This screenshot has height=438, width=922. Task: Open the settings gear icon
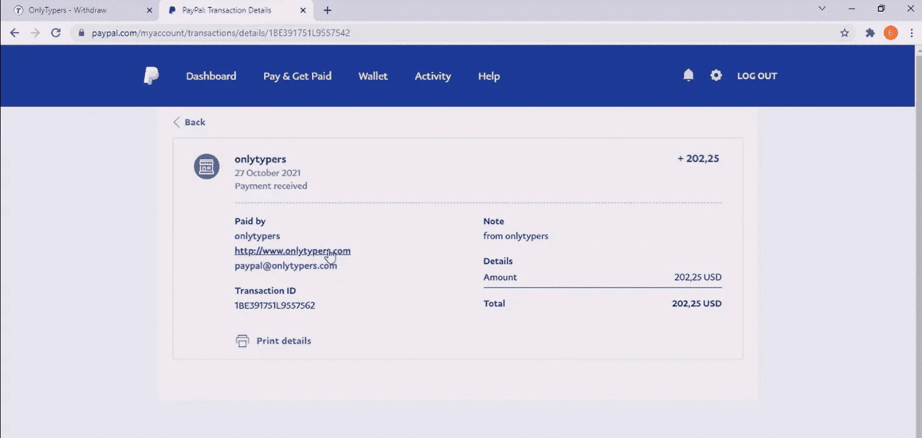point(716,76)
